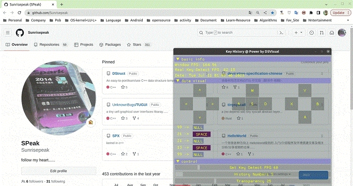
Task: Open the GitHub hamburger navigation menu
Action: (x=8, y=33)
